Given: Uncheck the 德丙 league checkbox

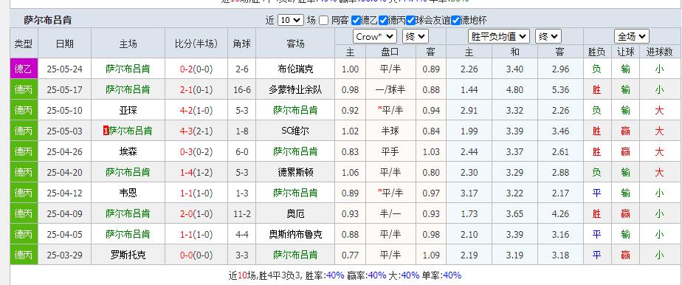Looking at the screenshot, I should coord(383,20).
